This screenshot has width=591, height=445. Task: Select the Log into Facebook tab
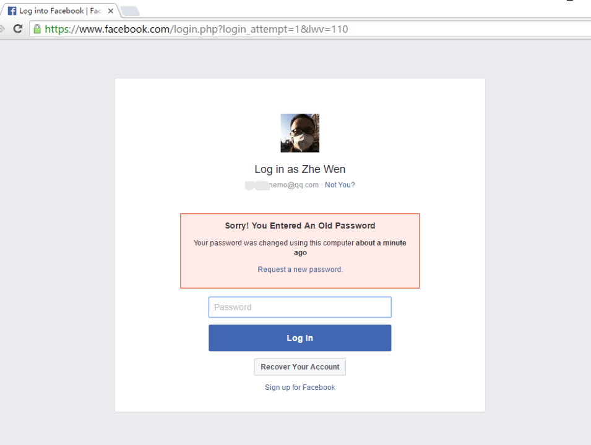pyautogui.click(x=60, y=11)
